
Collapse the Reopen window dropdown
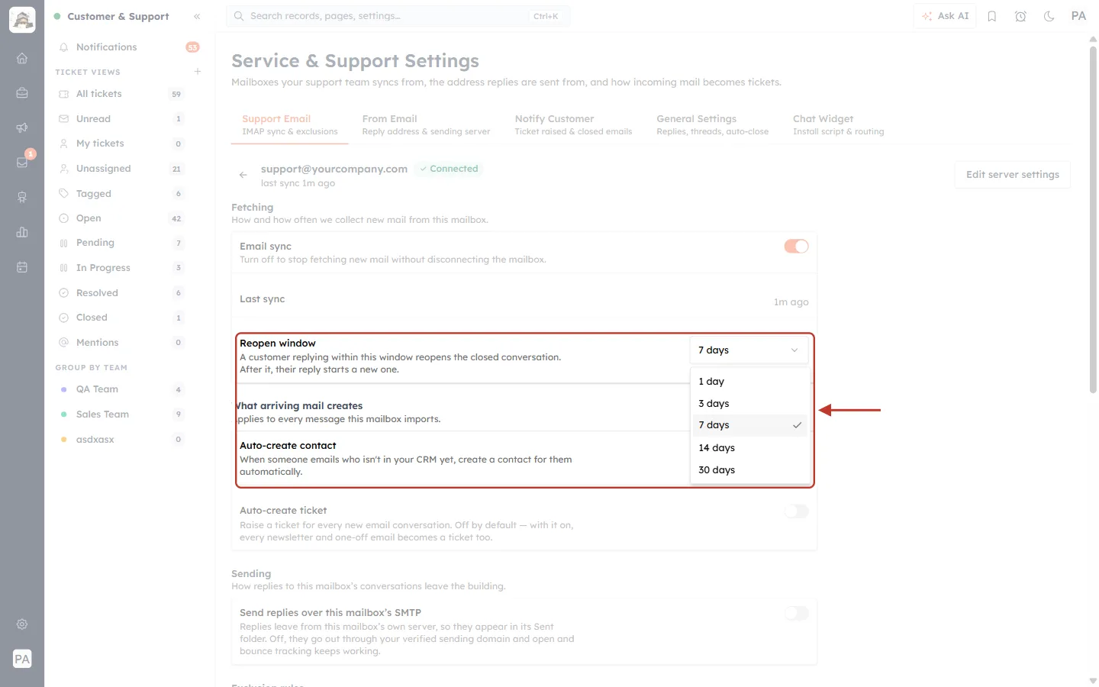coord(748,350)
